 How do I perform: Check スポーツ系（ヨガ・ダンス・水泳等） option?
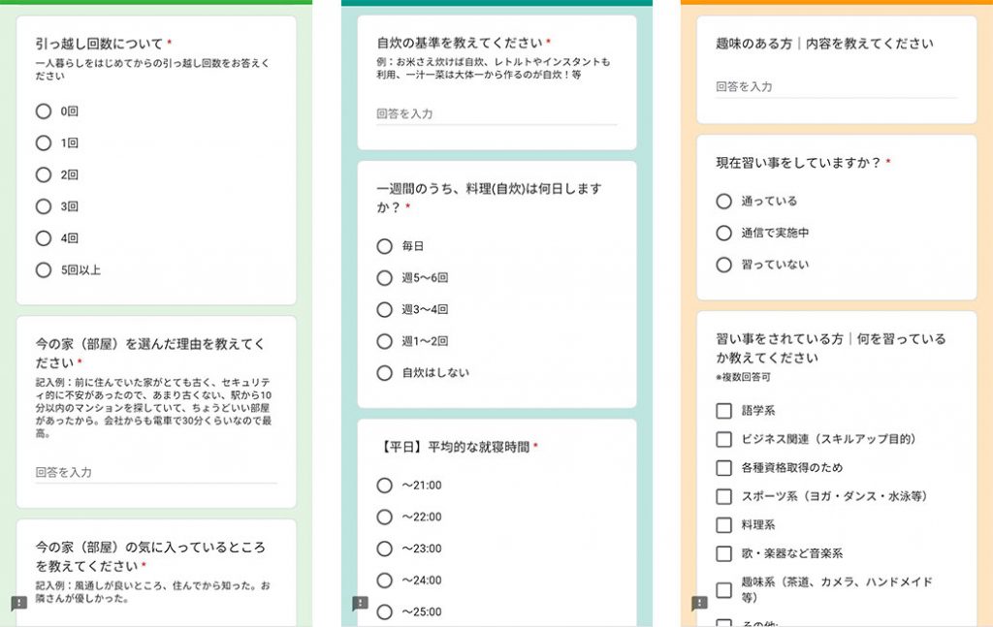(723, 496)
